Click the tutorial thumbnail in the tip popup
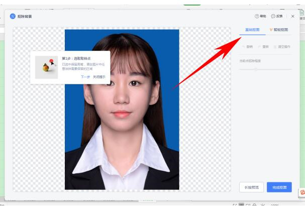The width and height of the screenshot is (305, 206). tap(47, 67)
